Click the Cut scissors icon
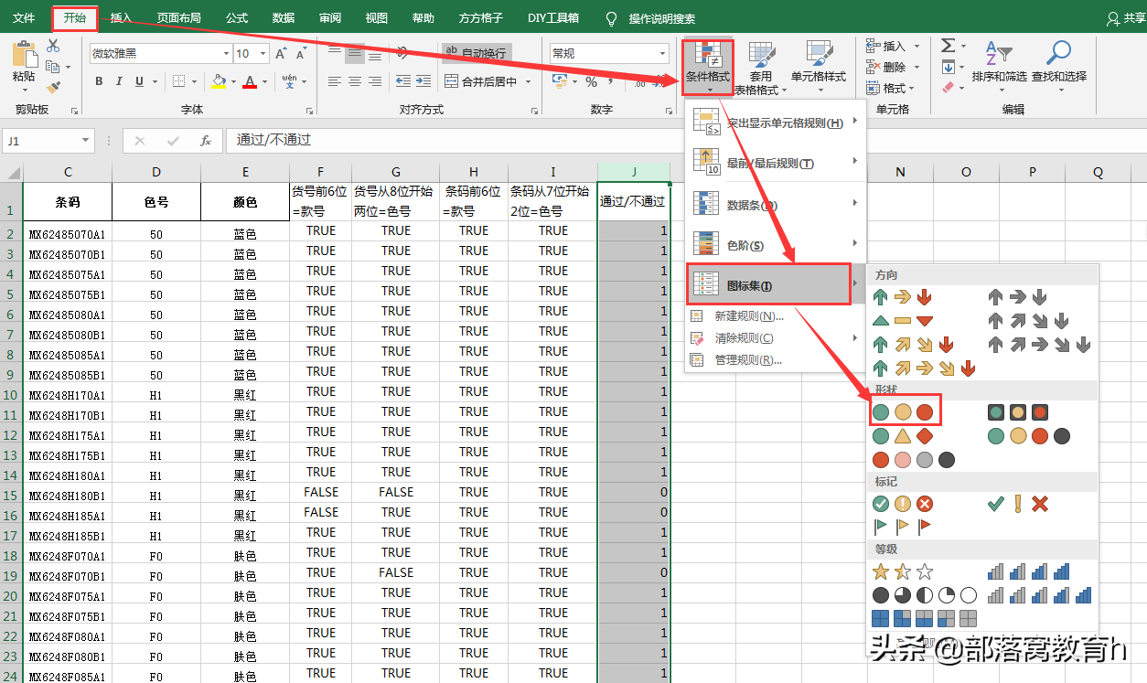The image size is (1147, 683). click(53, 46)
